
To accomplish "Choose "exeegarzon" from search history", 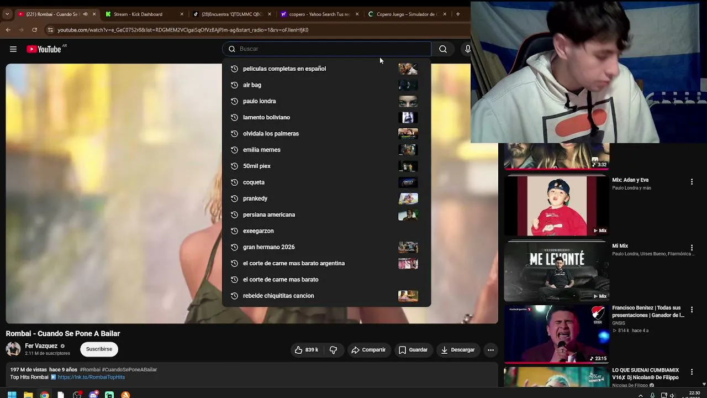I will click(x=326, y=231).
